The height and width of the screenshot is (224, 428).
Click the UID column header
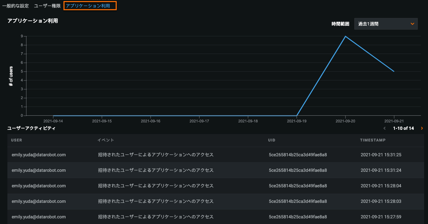coord(271,140)
